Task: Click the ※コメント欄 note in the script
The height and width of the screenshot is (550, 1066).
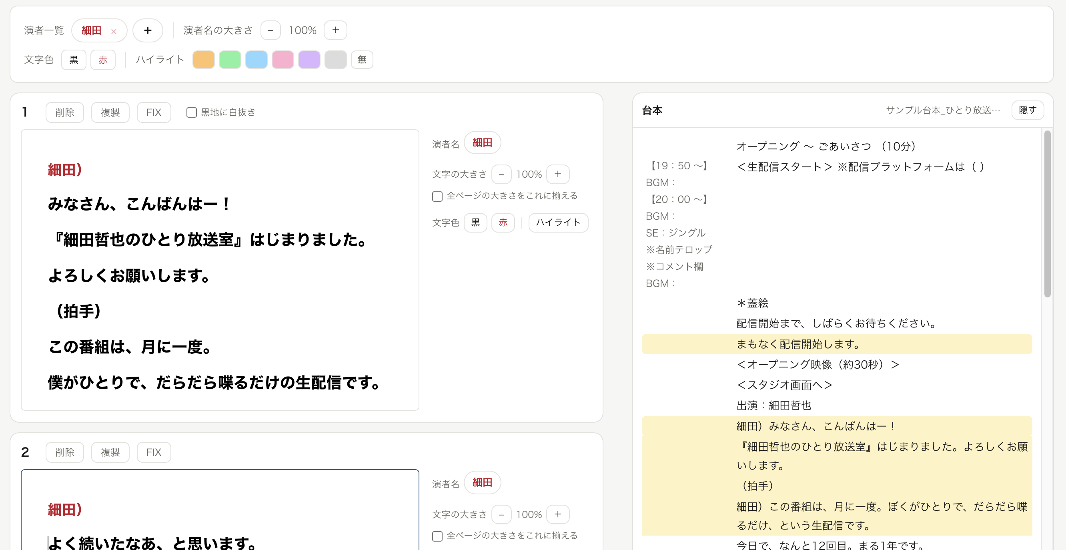Action: 675,267
